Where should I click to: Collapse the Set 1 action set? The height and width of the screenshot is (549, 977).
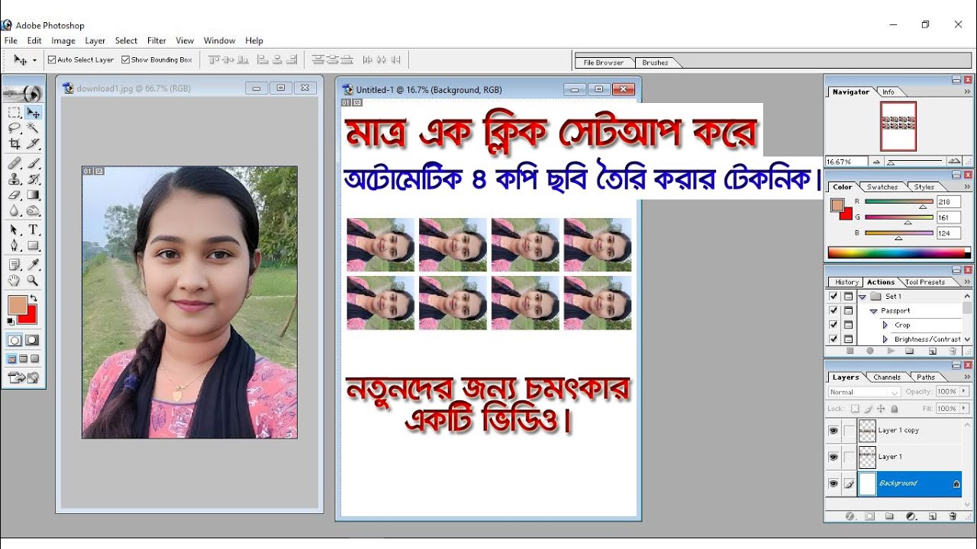[863, 297]
